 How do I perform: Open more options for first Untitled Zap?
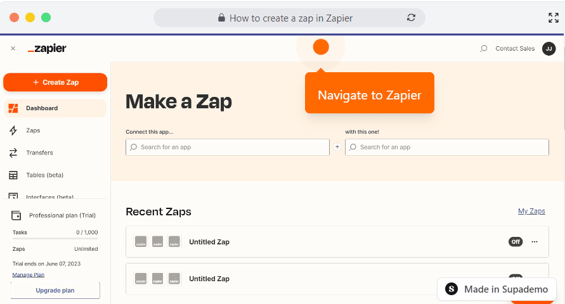coord(535,242)
